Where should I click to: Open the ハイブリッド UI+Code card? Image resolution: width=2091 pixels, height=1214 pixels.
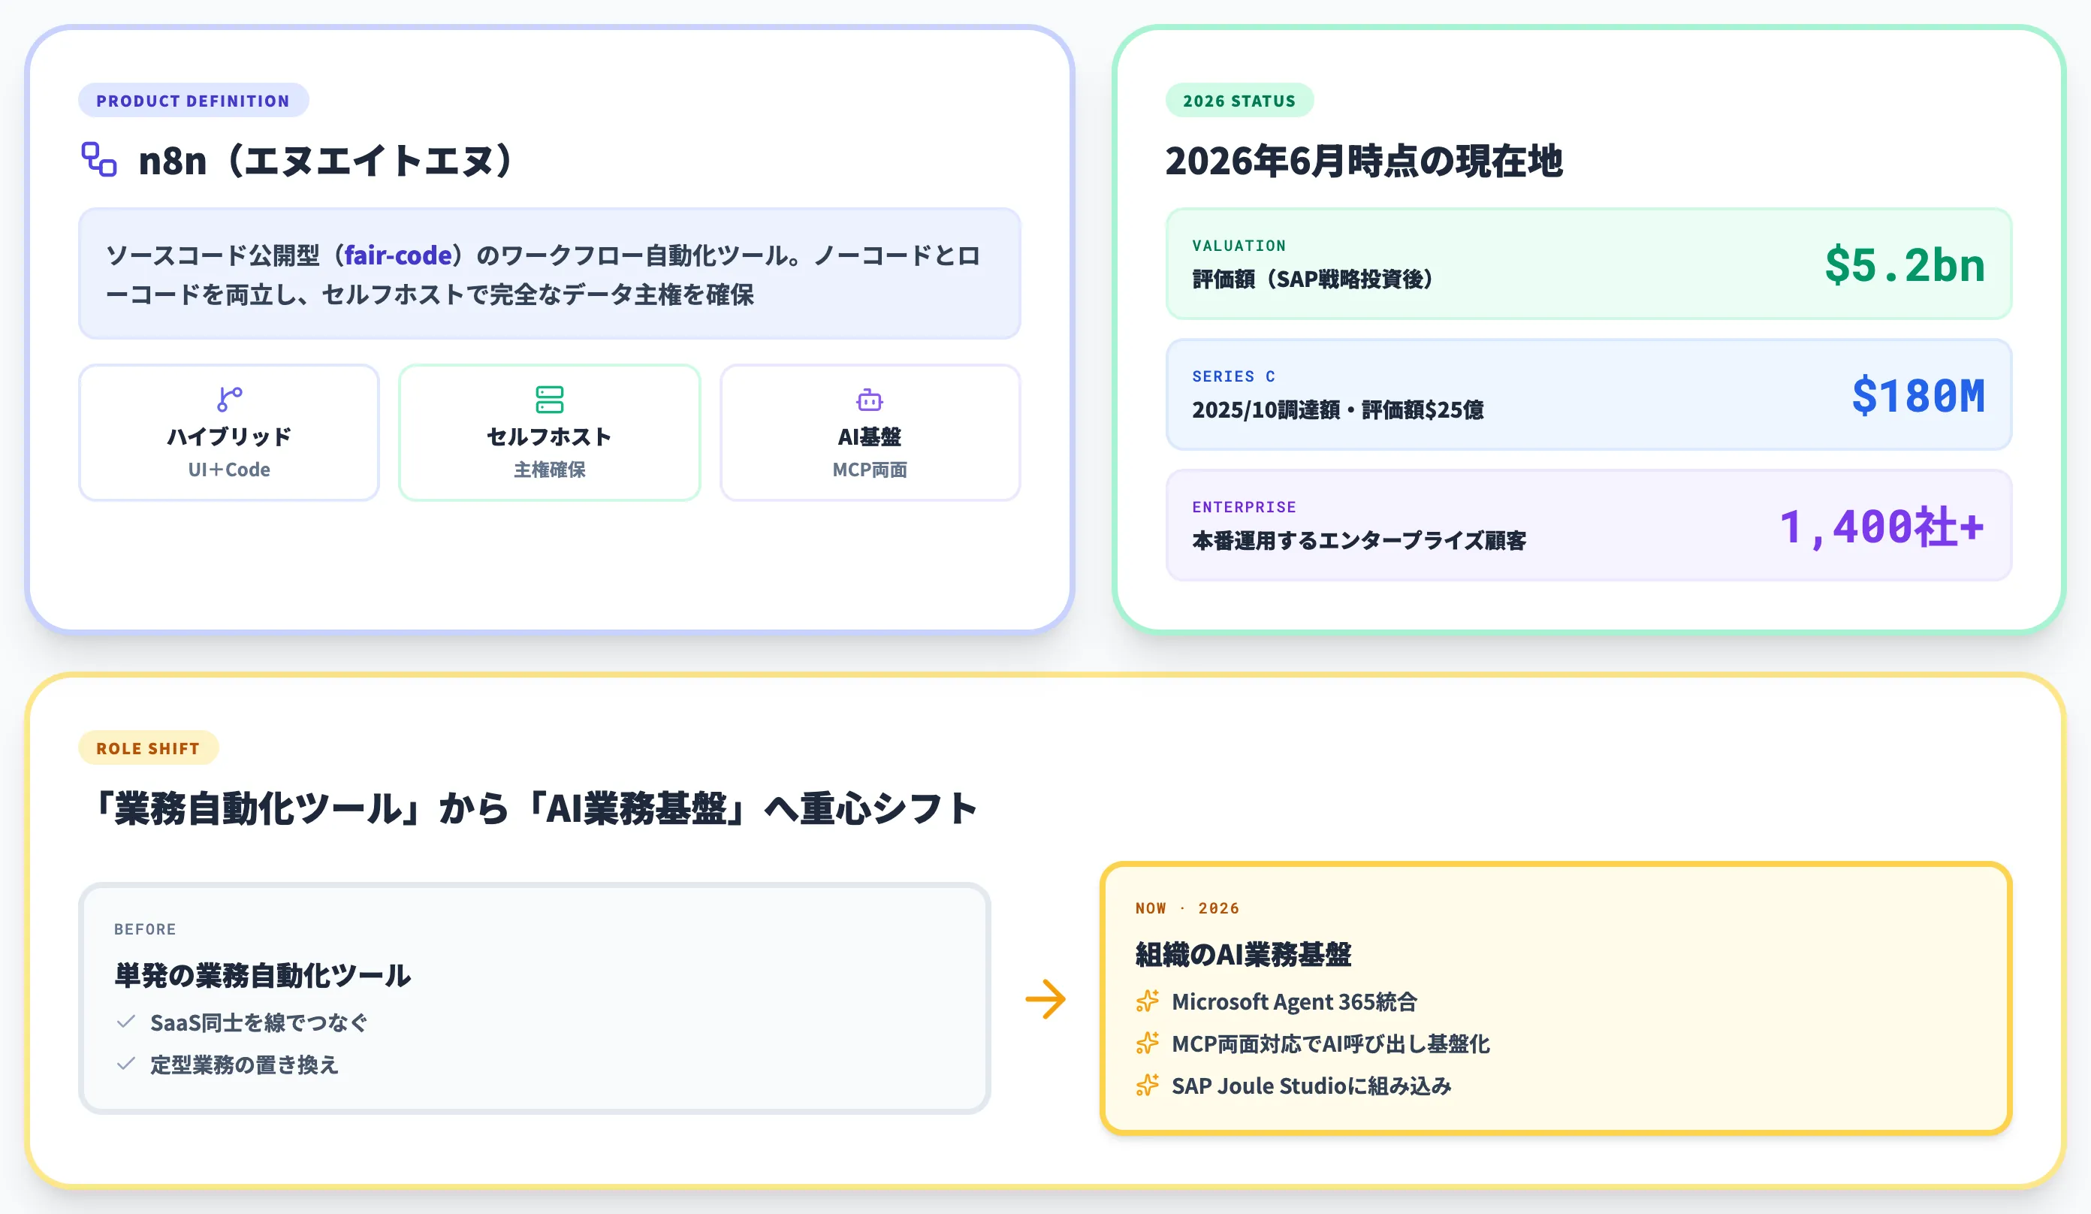coord(229,432)
